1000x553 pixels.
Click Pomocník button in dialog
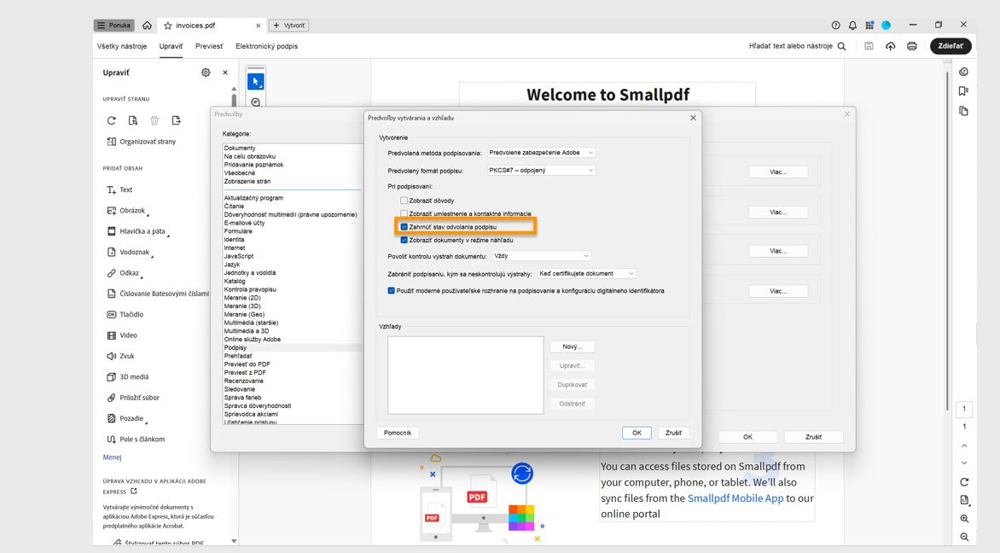(x=398, y=433)
